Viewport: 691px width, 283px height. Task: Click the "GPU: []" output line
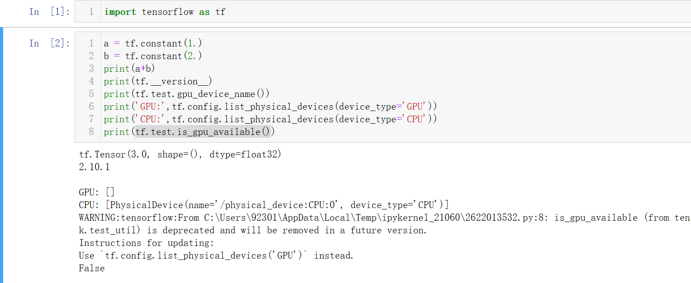[x=97, y=192]
